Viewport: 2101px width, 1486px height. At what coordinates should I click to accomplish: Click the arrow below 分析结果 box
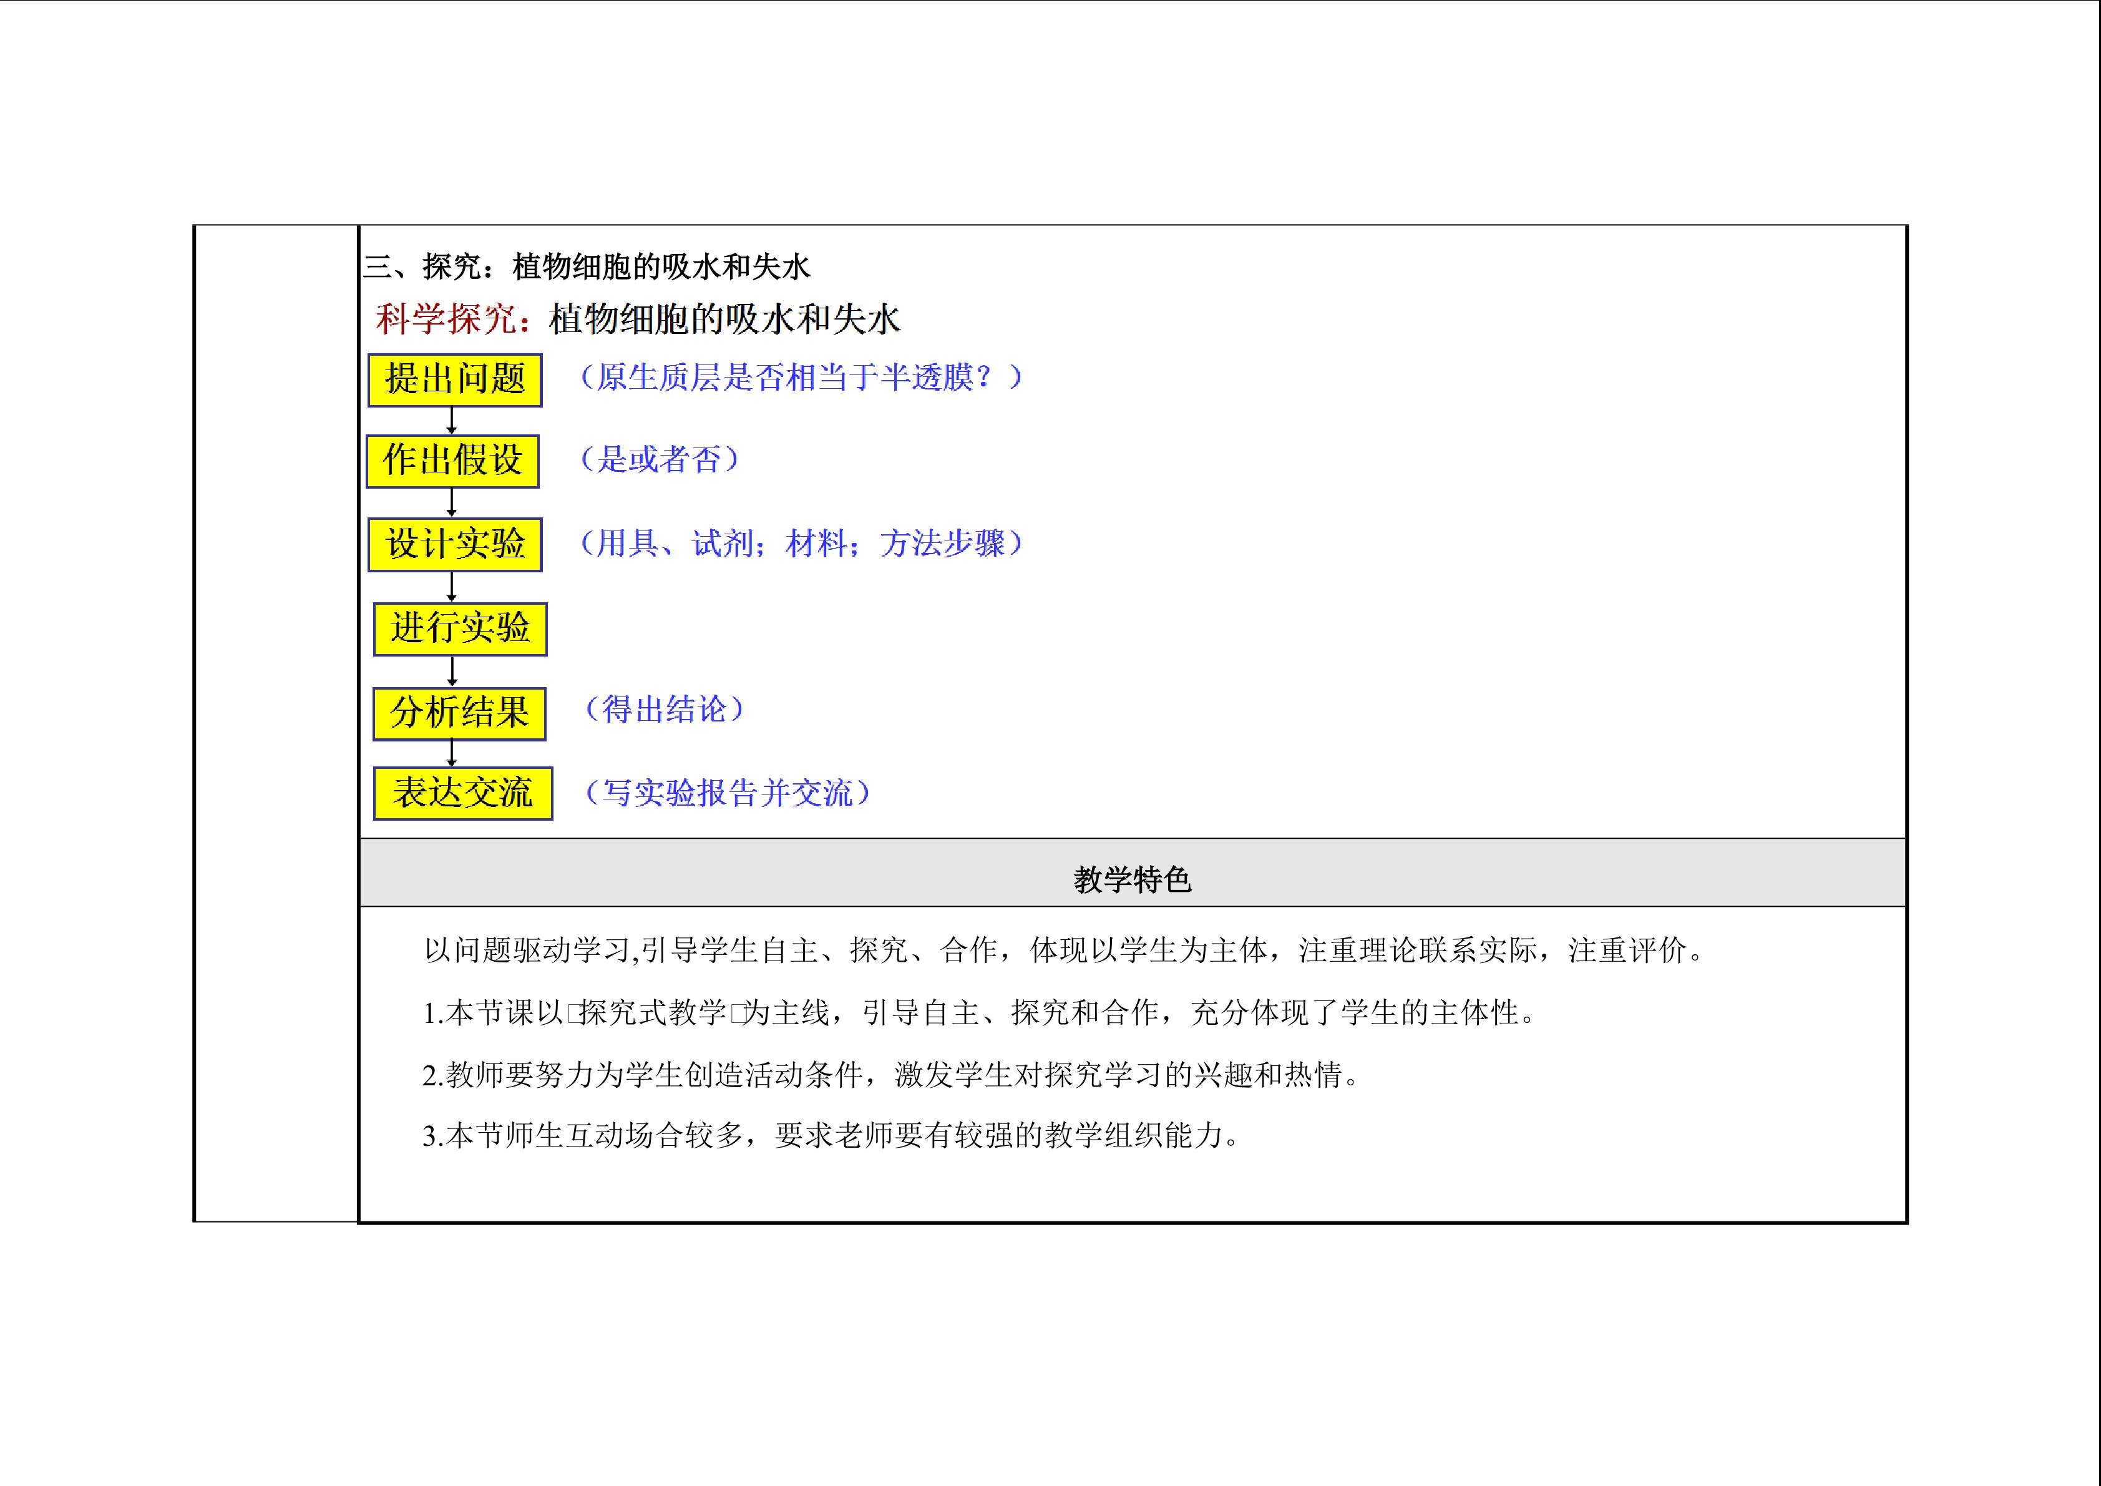[451, 752]
